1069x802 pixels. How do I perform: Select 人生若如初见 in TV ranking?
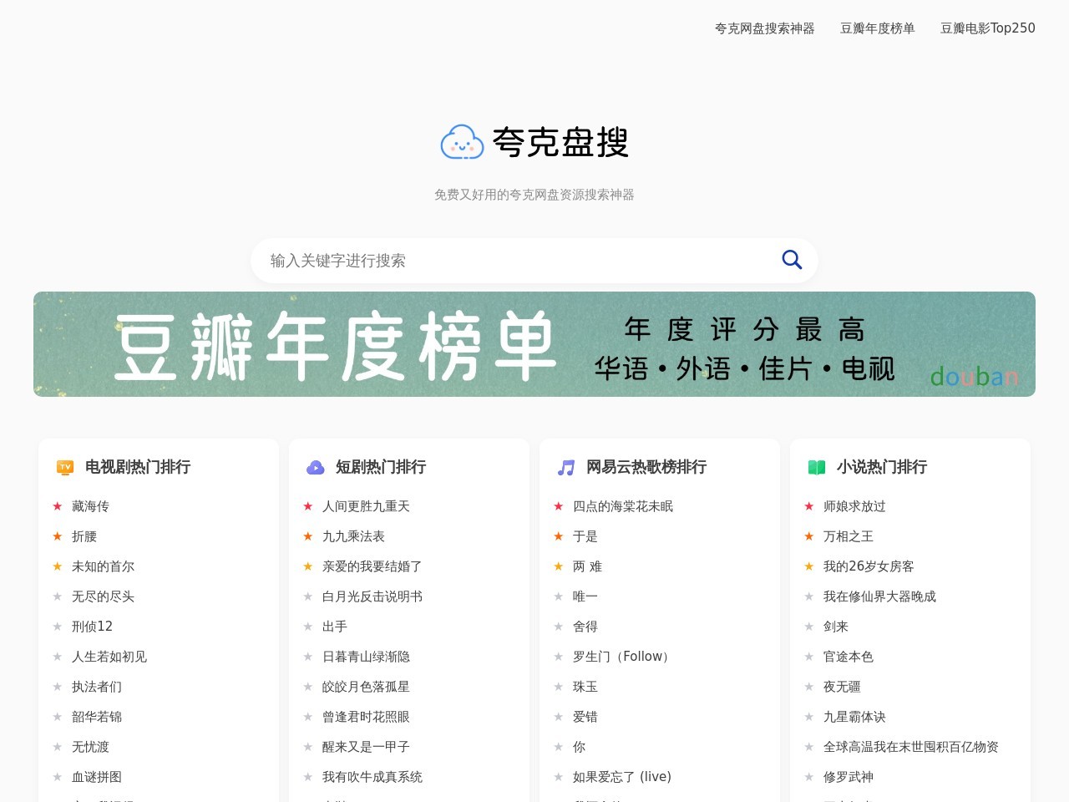109,657
